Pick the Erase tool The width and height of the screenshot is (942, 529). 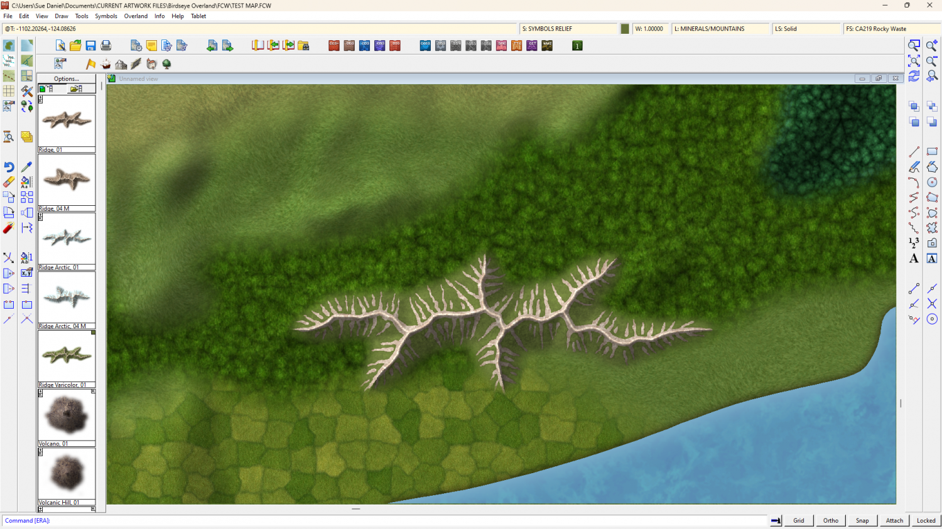pos(9,182)
